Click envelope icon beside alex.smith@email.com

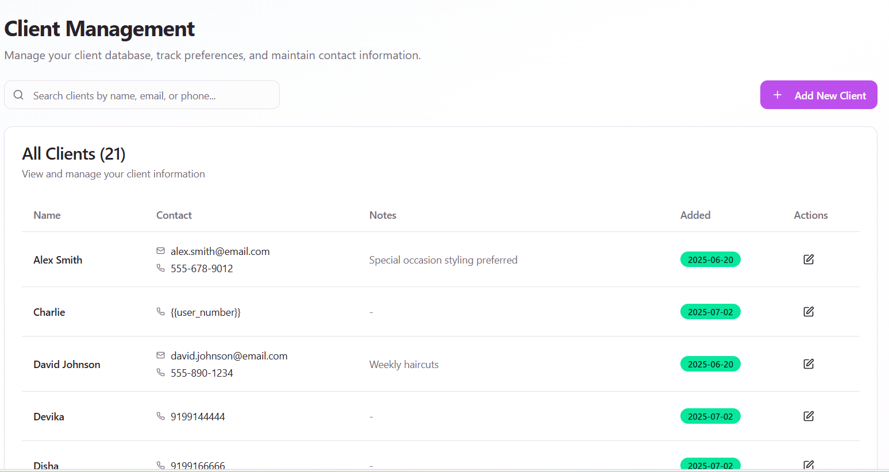point(161,251)
